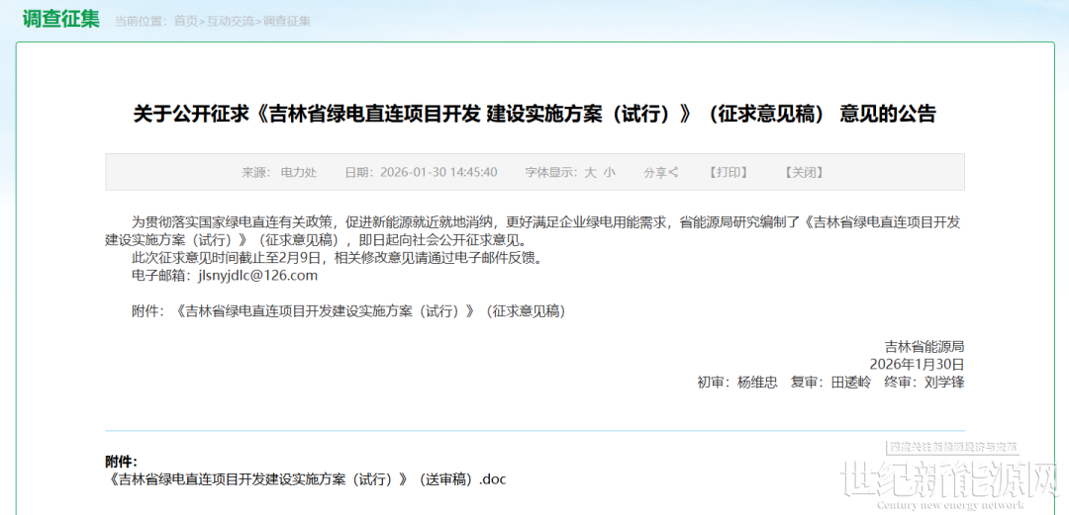1069x515 pixels.
Task: Click the email address jlsnyjdlc@126.com
Action: [x=257, y=276]
